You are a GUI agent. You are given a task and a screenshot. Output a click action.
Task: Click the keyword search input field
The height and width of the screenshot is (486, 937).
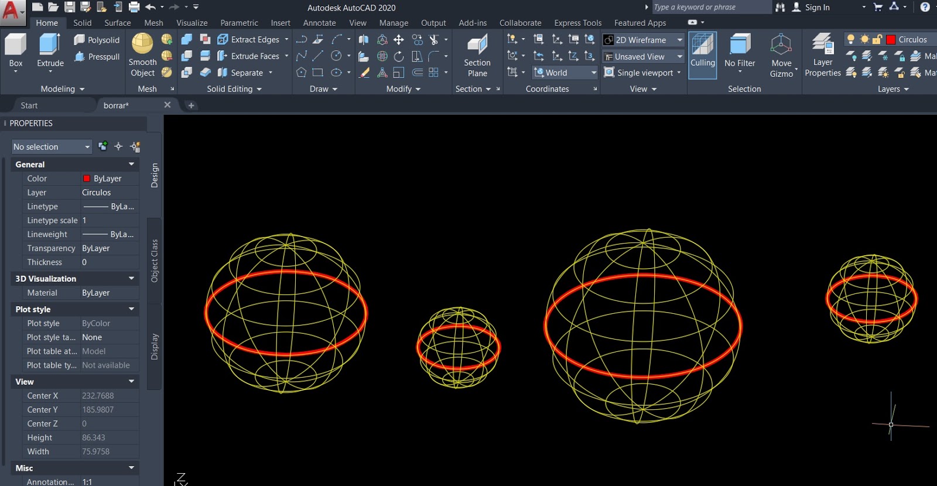[x=711, y=7]
